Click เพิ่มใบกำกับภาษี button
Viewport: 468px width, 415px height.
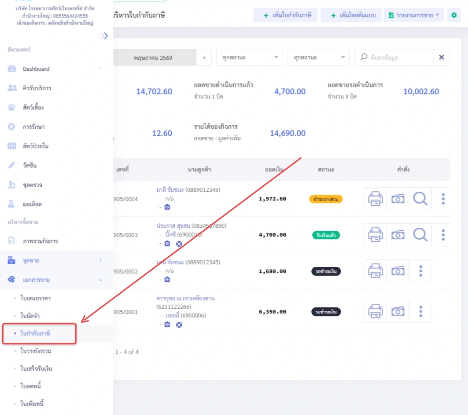(x=285, y=15)
